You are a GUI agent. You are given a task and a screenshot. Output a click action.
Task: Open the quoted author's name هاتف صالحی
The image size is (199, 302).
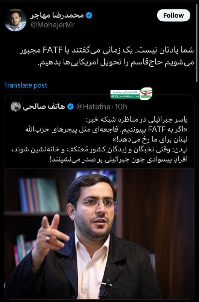[44, 106]
